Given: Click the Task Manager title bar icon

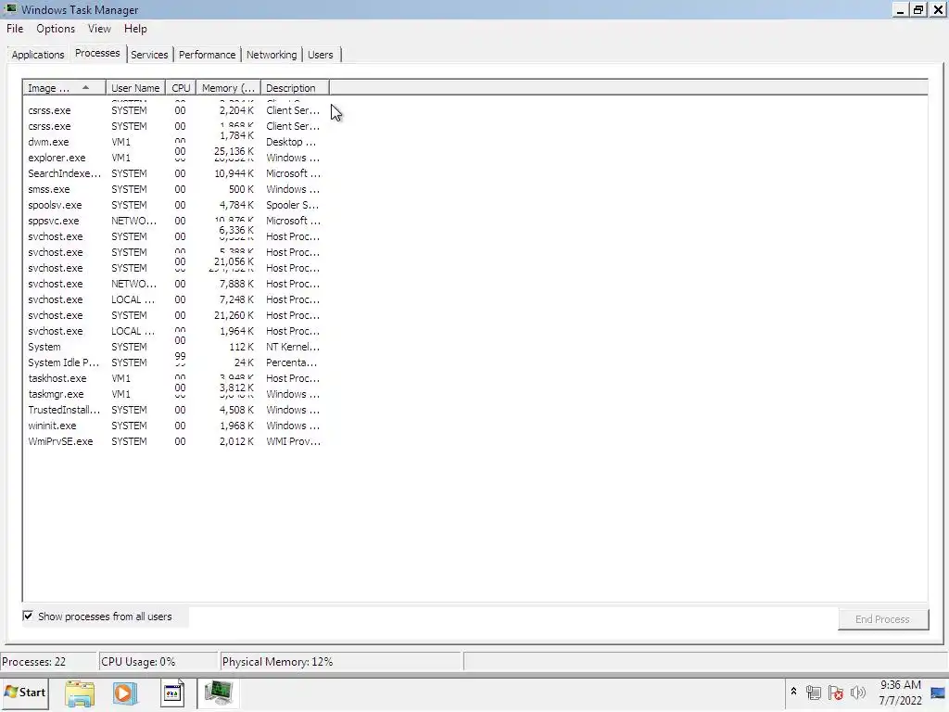Looking at the screenshot, I should (10, 9).
